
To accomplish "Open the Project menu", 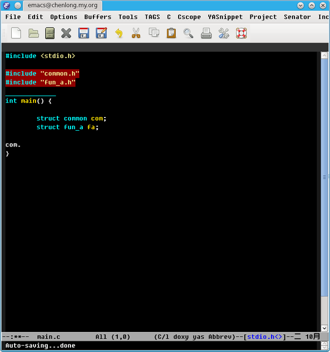I will pyautogui.click(x=263, y=17).
